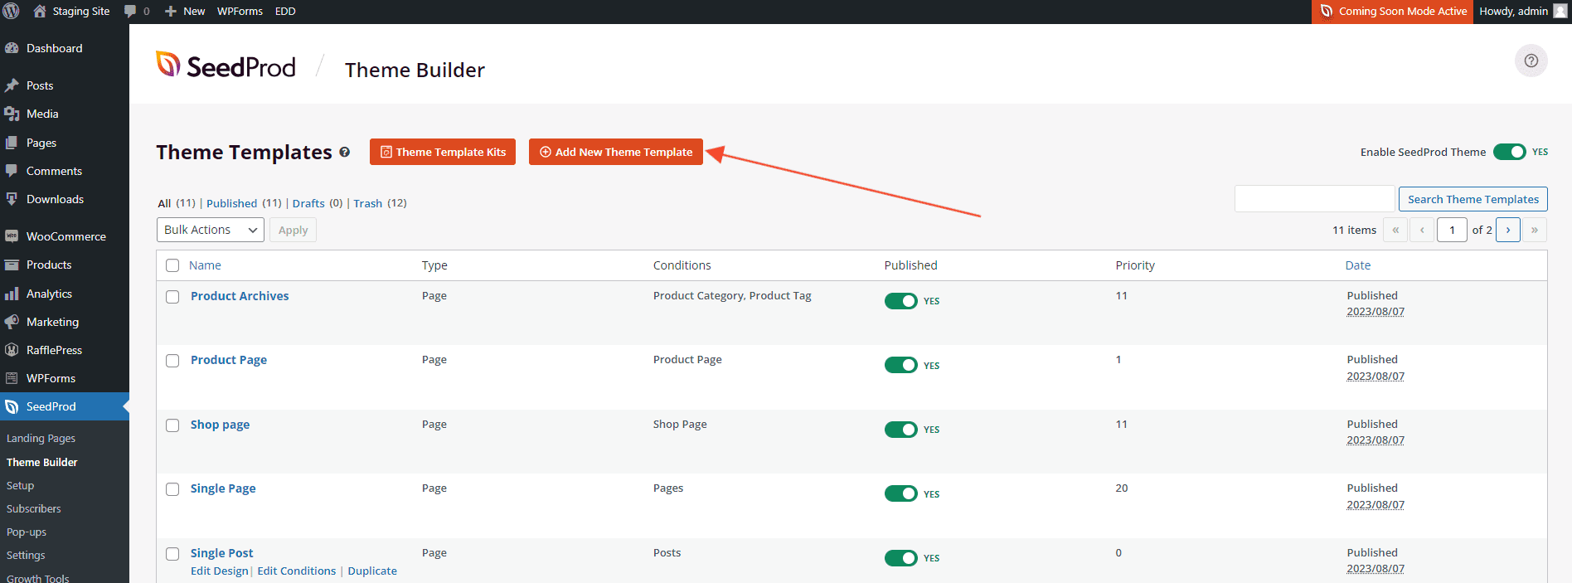Open Landing Pages in the SeedProd submenu
Viewport: 1572px width, 583px height.
tap(41, 439)
